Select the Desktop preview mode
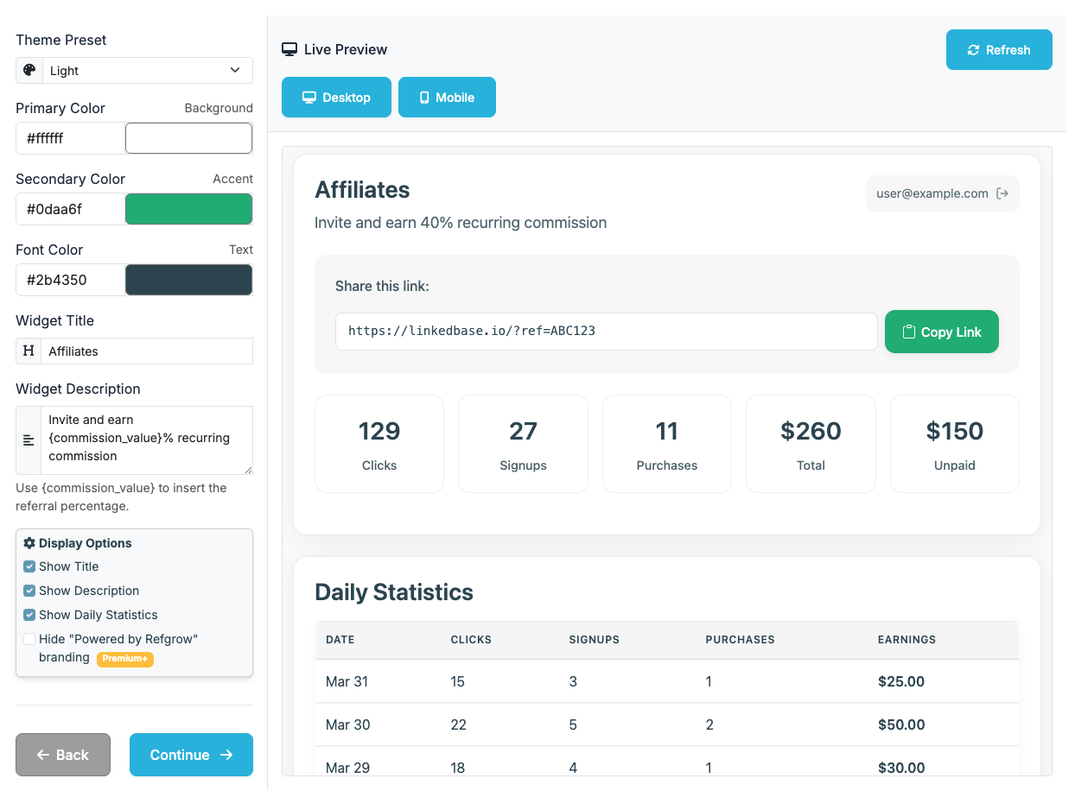The image size is (1075, 791). coord(336,97)
